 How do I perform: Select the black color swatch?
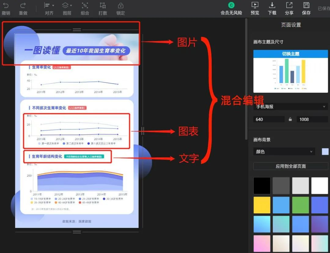point(262,186)
